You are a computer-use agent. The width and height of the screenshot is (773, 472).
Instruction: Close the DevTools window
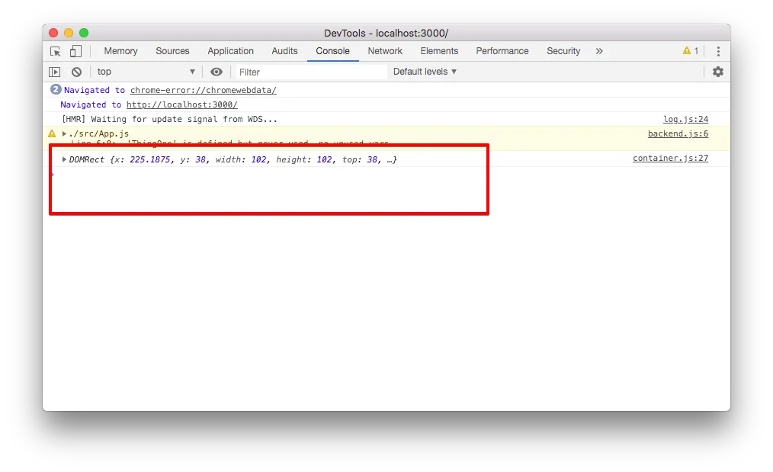(53, 33)
